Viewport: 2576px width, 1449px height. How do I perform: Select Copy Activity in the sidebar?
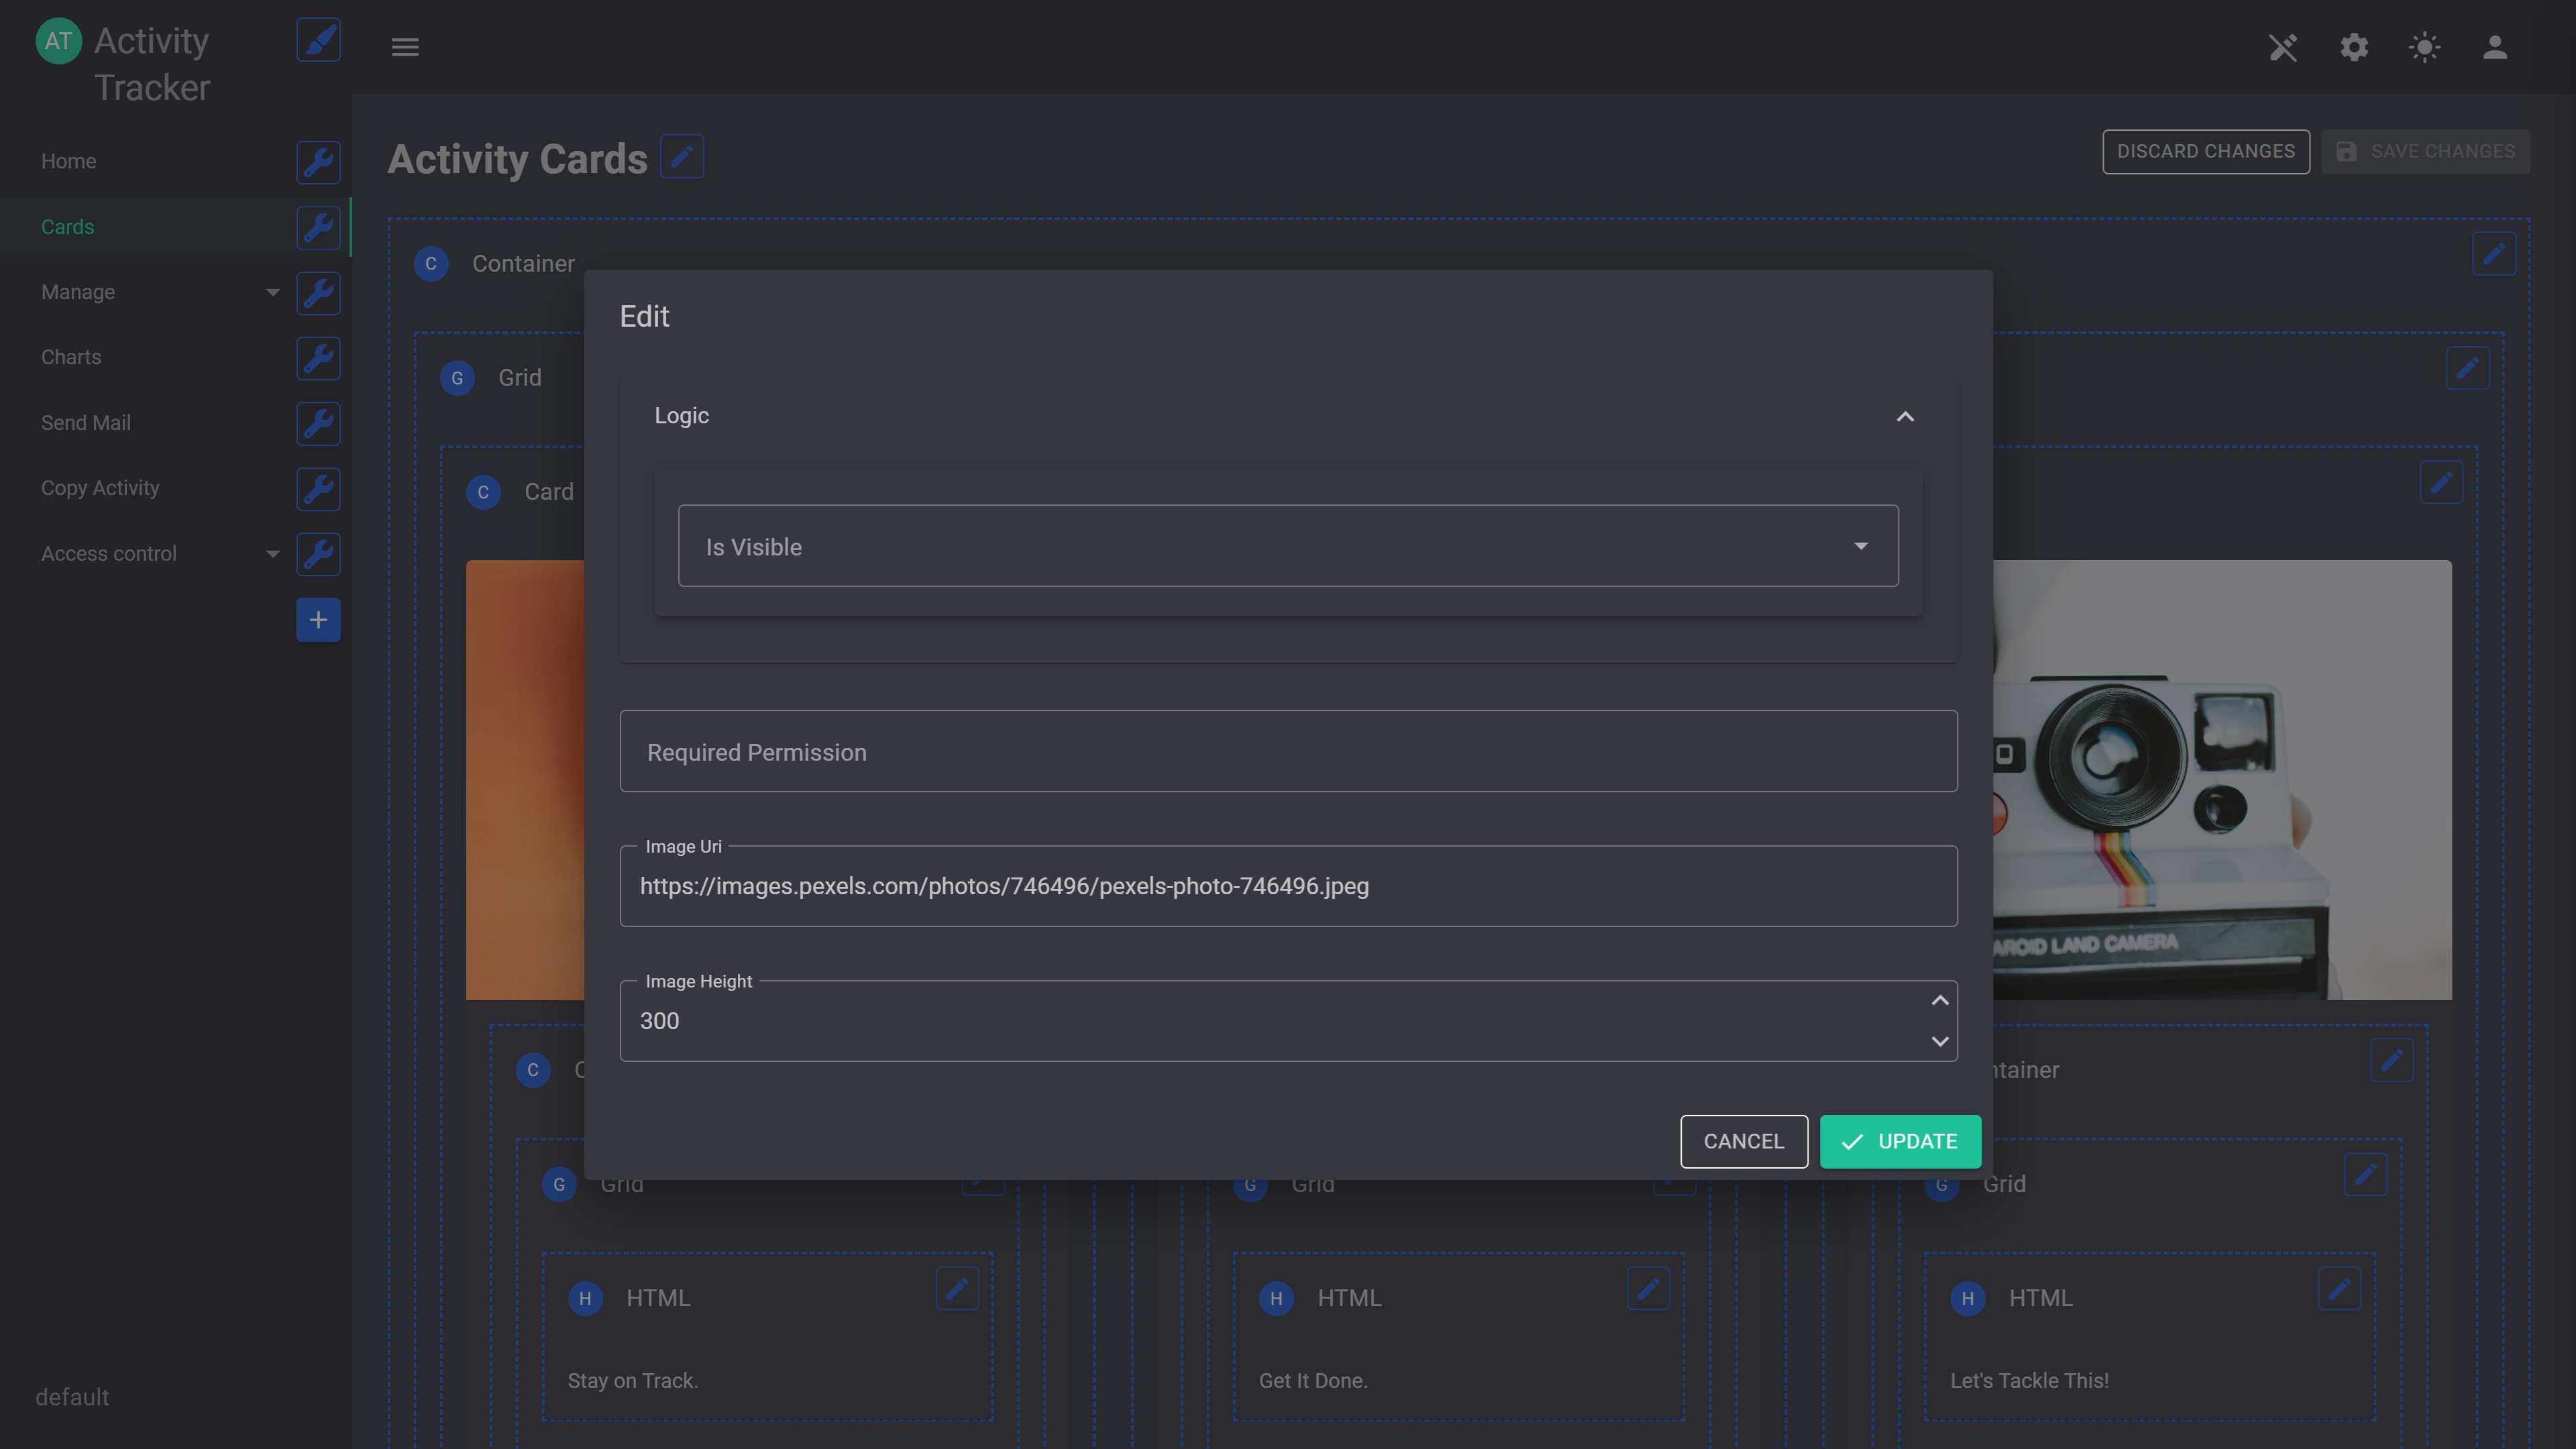point(100,488)
